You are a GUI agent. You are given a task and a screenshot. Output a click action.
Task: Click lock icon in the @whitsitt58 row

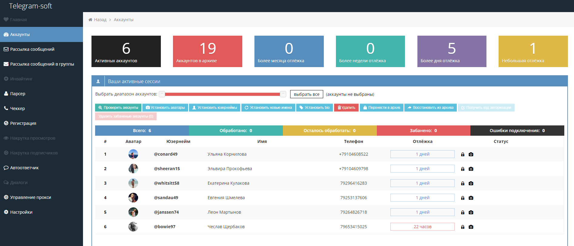[x=463, y=183]
